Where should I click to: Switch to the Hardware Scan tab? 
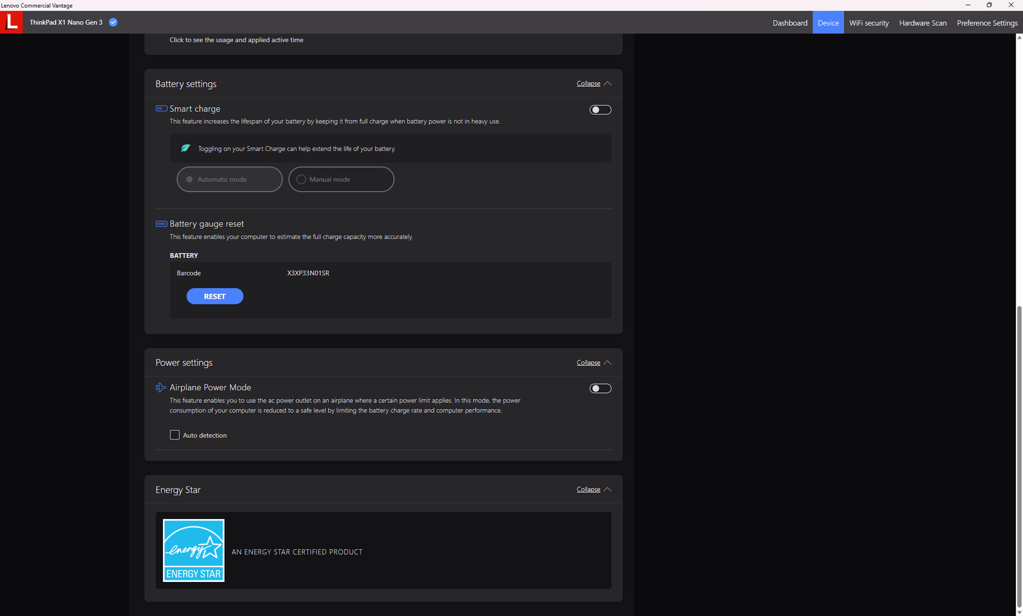click(922, 23)
